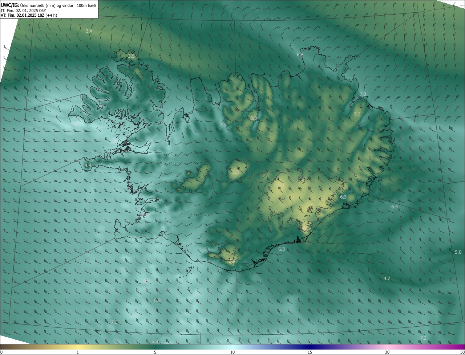This screenshot has height=355, width=465.
Task: Click the 6.8 value label on the map
Action: pos(300,55)
